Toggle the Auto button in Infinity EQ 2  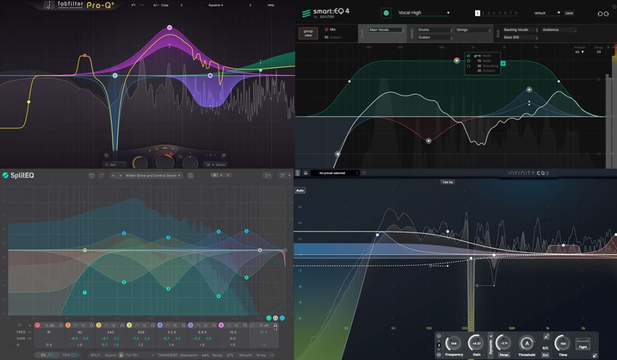pyautogui.click(x=300, y=191)
